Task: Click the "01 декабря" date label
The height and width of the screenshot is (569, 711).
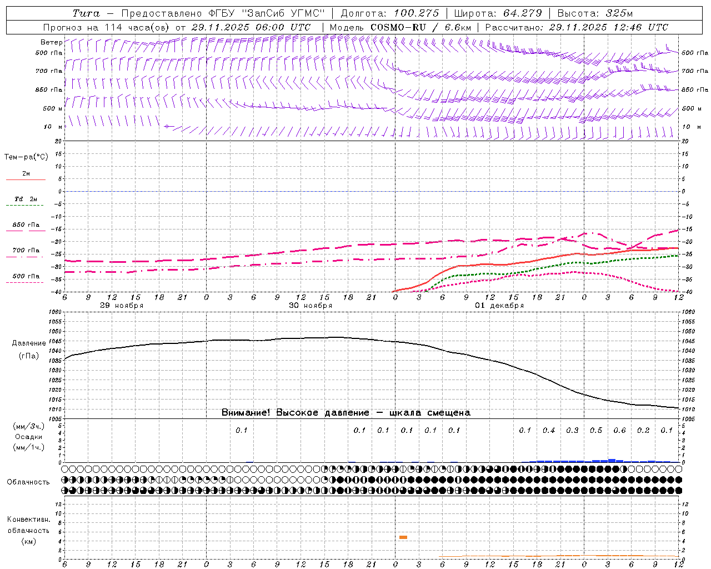Action: [499, 305]
